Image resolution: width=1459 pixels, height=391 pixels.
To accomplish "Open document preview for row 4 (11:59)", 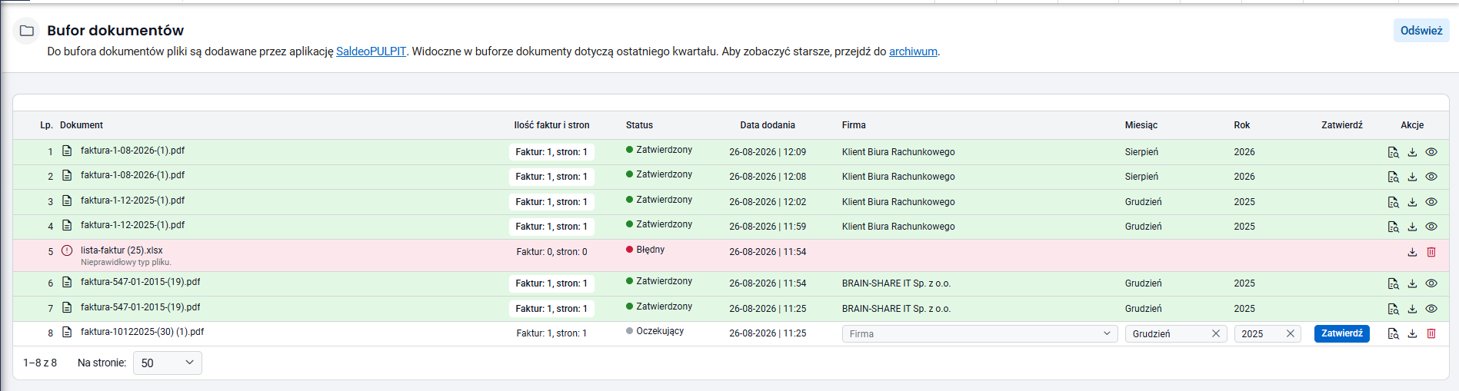I will [x=1393, y=227].
